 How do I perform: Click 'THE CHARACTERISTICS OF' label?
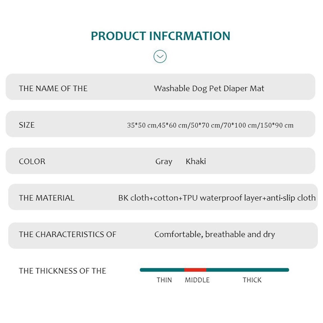click(x=68, y=234)
